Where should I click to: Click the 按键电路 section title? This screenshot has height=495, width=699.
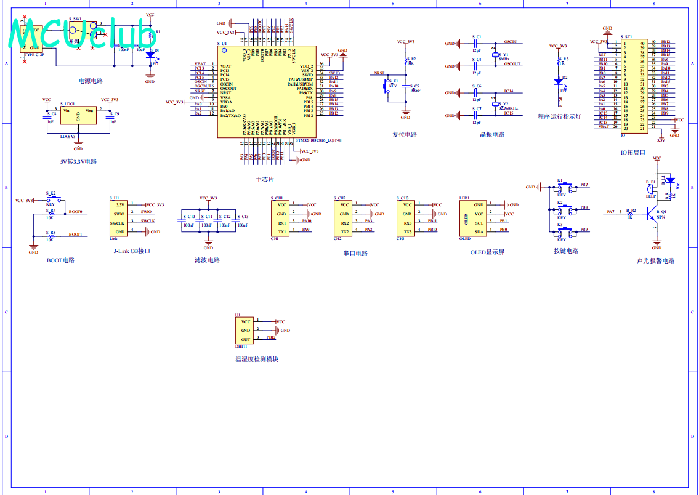566,251
